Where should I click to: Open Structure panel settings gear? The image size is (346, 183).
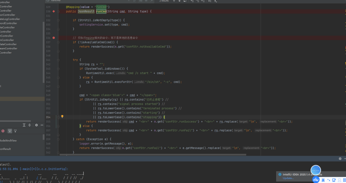click(37, 125)
